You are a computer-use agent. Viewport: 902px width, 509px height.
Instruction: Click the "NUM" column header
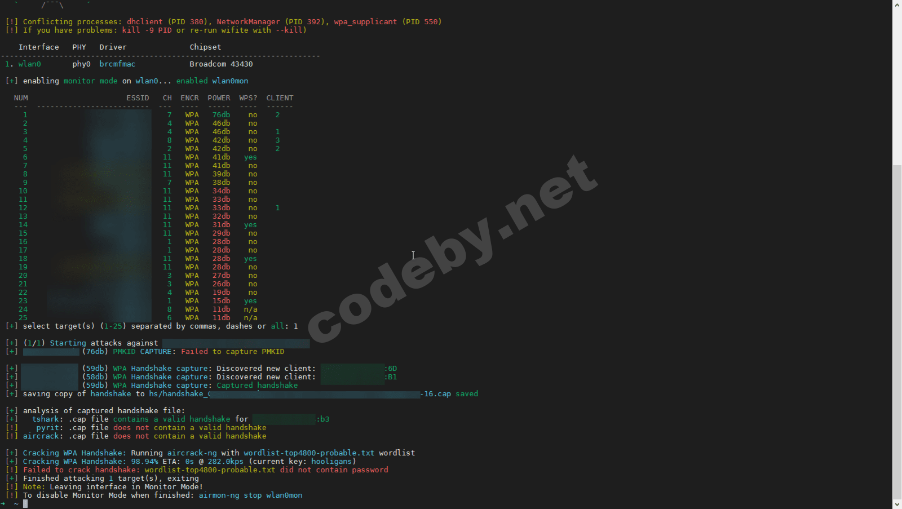tap(21, 98)
